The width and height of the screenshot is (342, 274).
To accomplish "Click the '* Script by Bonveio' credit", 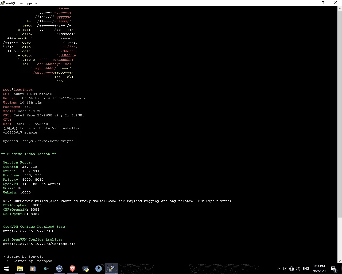I will pyautogui.click(x=23, y=257).
